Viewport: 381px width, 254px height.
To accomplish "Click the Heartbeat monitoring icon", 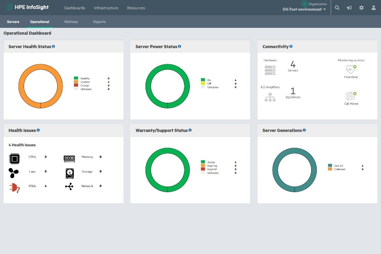I will 351,69.
